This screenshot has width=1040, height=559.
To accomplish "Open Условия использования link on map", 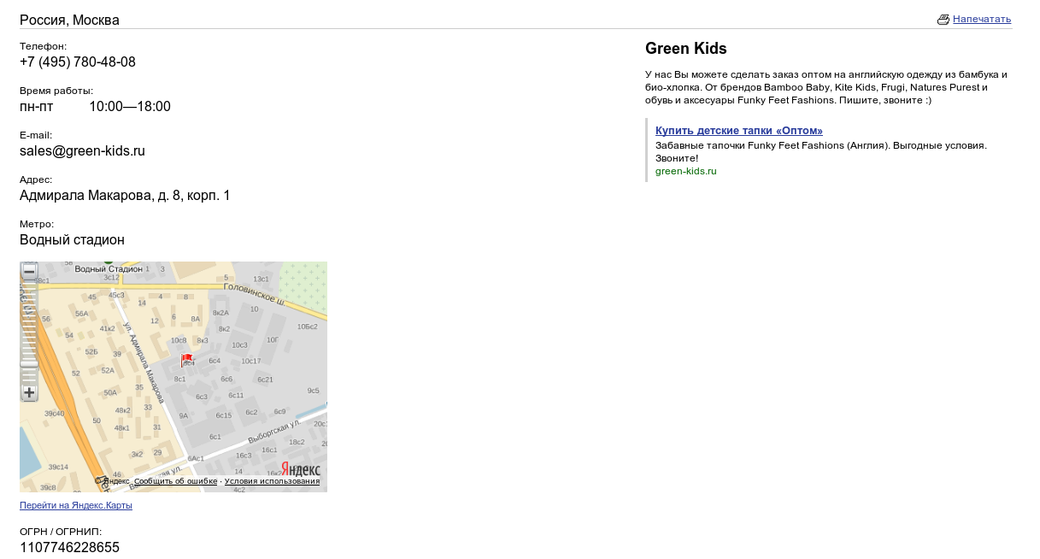I will pyautogui.click(x=272, y=481).
